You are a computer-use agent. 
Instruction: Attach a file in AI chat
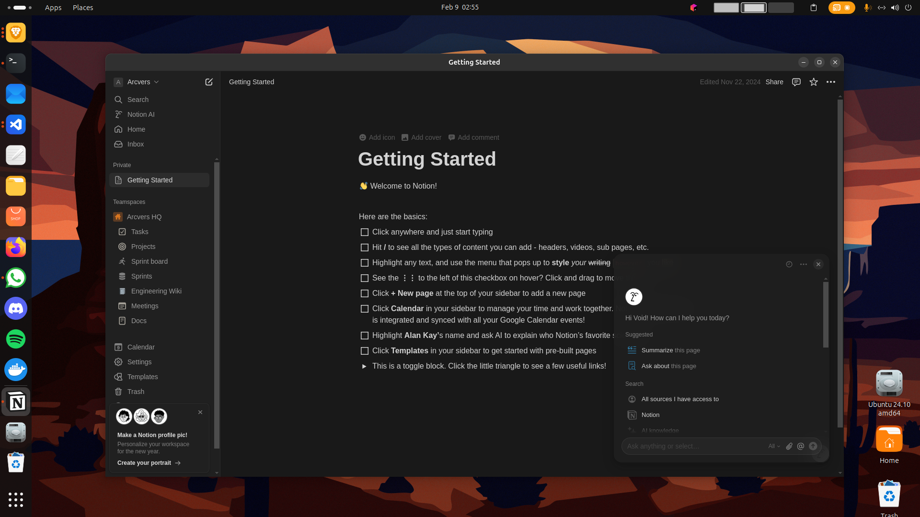(x=789, y=446)
